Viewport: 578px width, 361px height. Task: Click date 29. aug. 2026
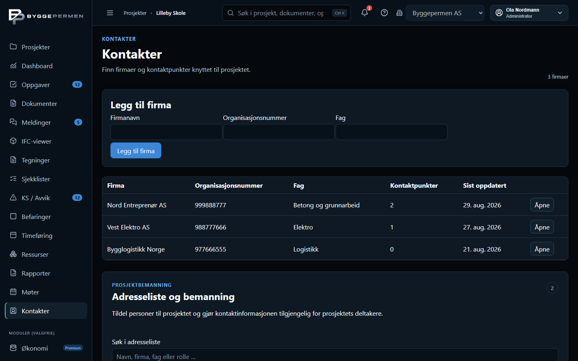(482, 205)
